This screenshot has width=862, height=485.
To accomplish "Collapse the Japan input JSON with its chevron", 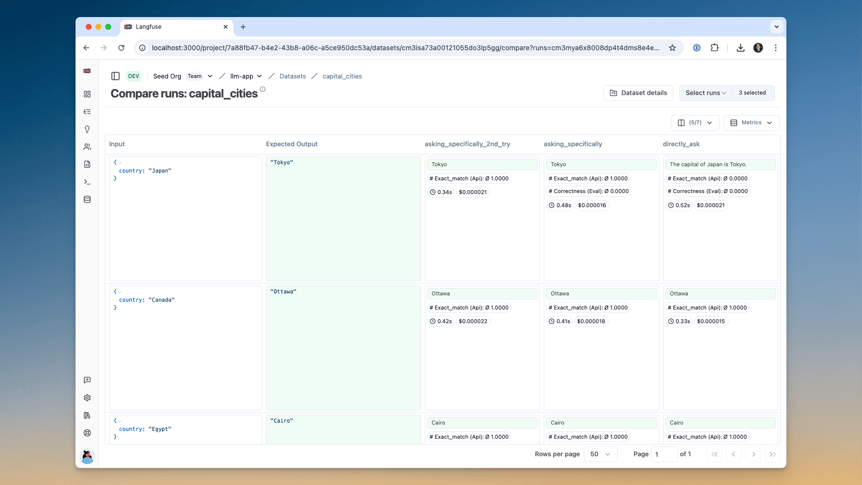I will click(x=119, y=163).
